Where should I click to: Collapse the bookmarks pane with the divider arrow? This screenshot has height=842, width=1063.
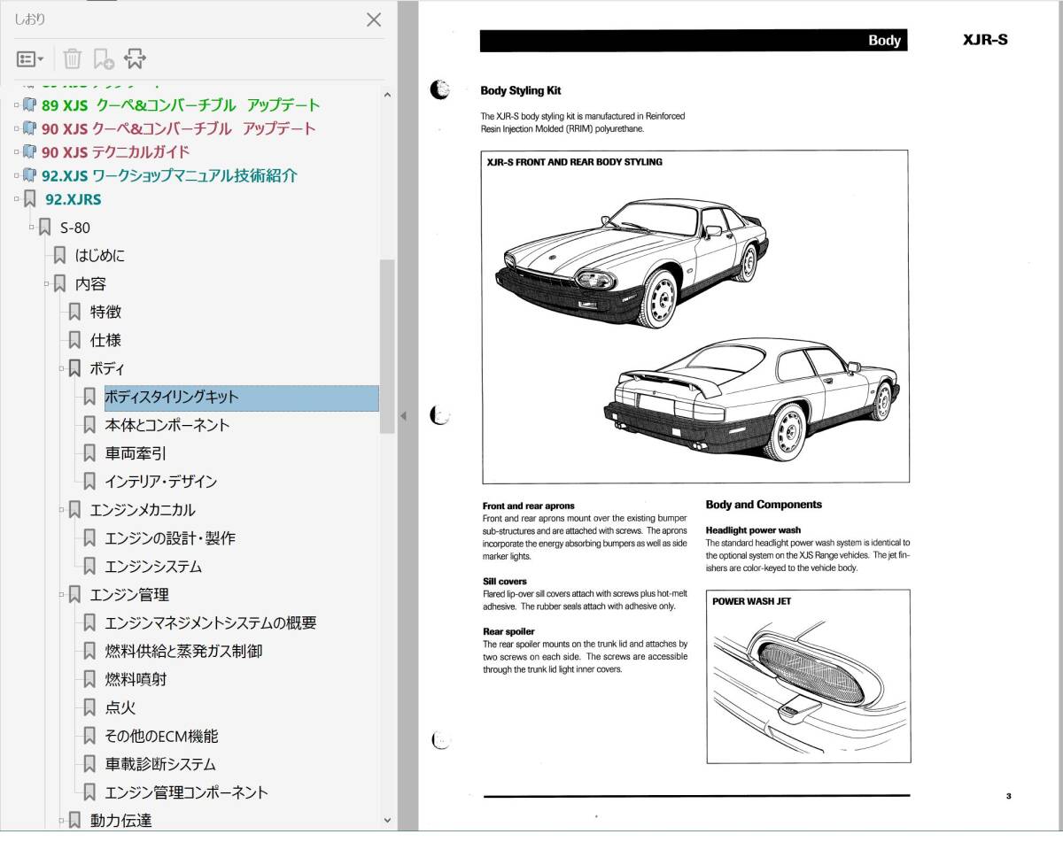click(x=403, y=416)
